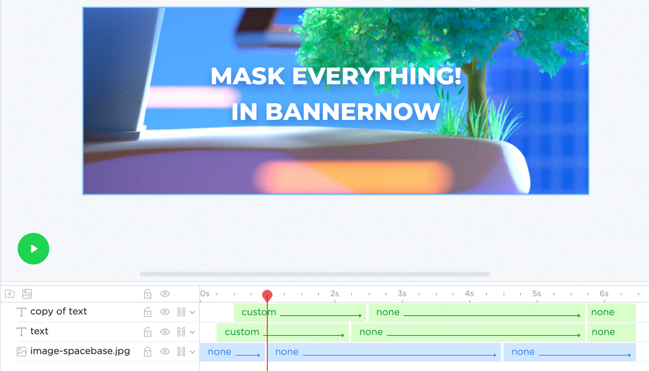Click the horizontal scrollbar below the canvas
The width and height of the screenshot is (649, 371).
[315, 274]
